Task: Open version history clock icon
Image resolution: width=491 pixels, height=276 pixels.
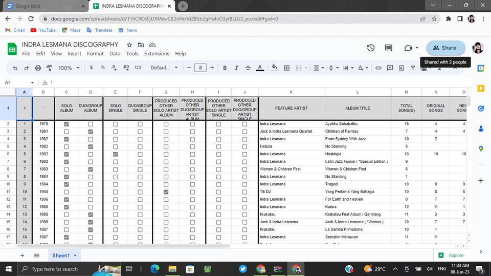Action: 371,48
